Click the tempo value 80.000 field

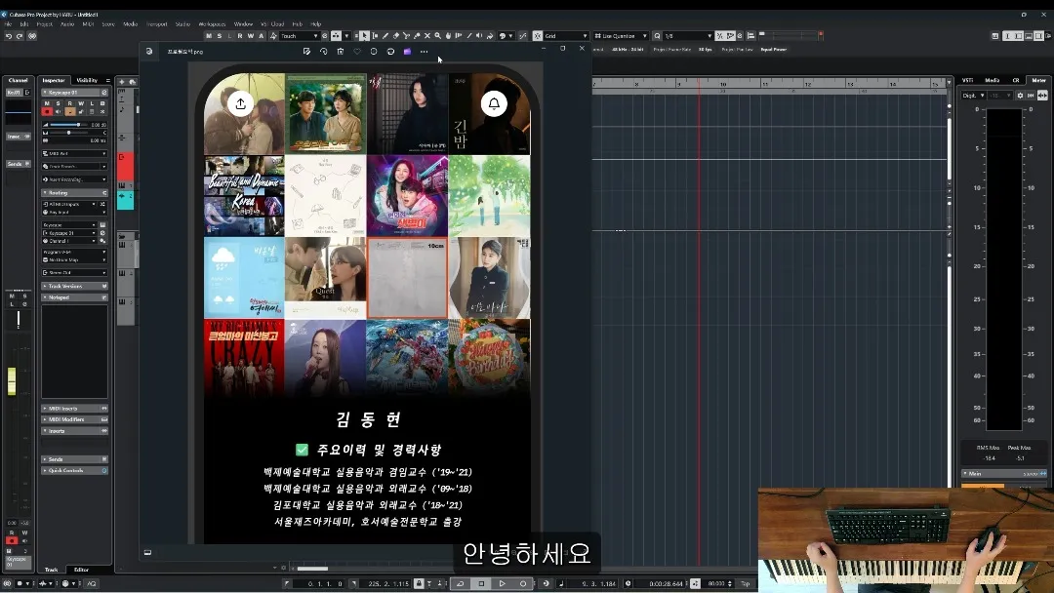click(x=716, y=583)
